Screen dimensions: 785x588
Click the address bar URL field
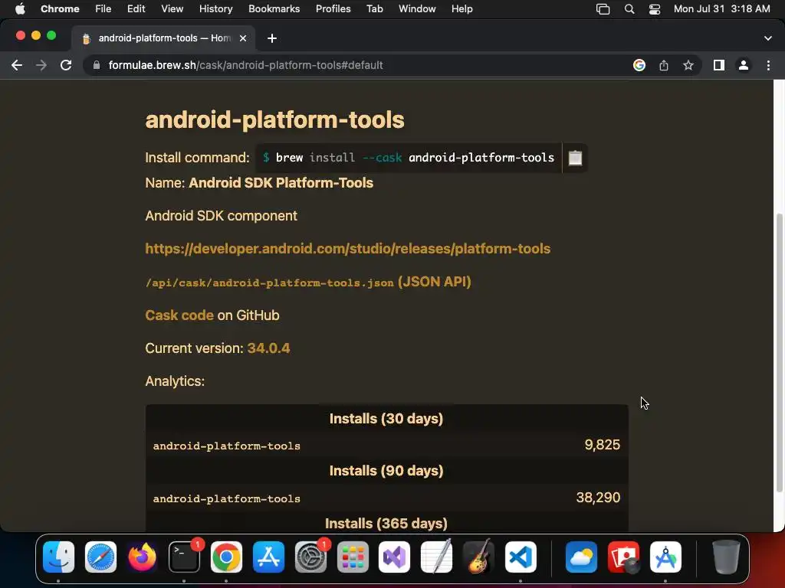(360, 65)
